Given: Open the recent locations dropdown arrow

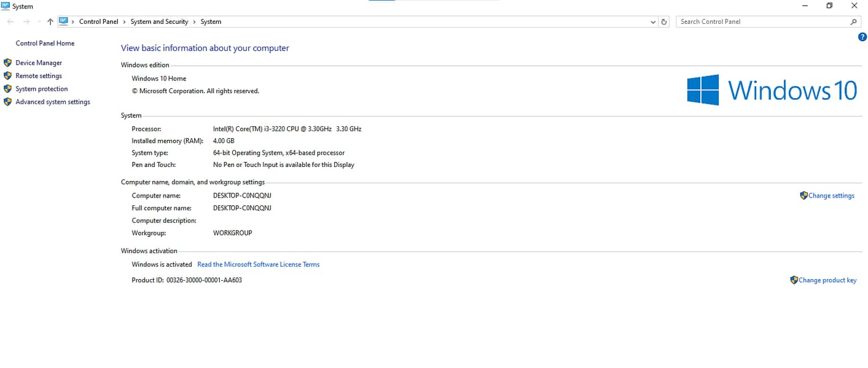Looking at the screenshot, I should click(x=39, y=21).
